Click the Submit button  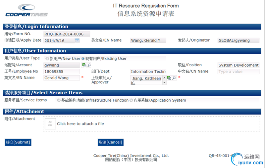[18, 142]
